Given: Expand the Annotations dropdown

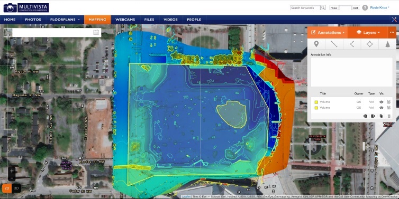Looking at the screenshot, I should 328,33.
